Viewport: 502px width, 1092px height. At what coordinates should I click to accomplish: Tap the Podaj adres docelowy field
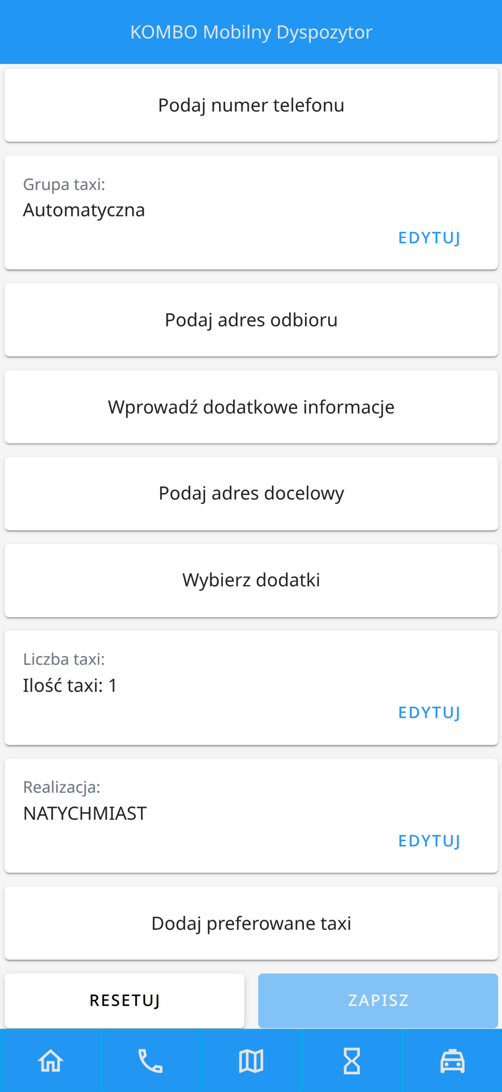coord(251,494)
